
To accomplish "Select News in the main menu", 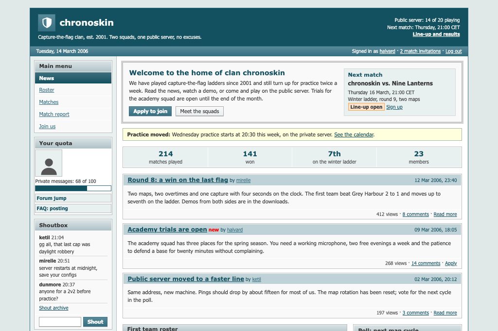I will click(x=73, y=78).
